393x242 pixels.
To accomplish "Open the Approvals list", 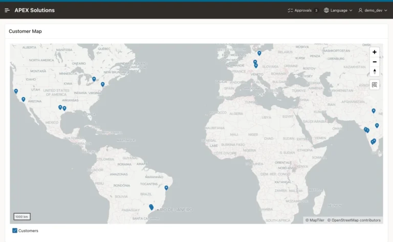I will coord(303,10).
